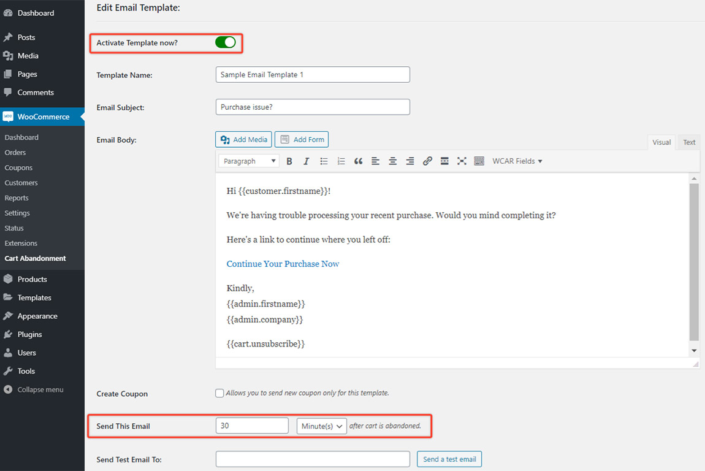Switch to the Text editor tab
The image size is (705, 471).
pyautogui.click(x=689, y=142)
